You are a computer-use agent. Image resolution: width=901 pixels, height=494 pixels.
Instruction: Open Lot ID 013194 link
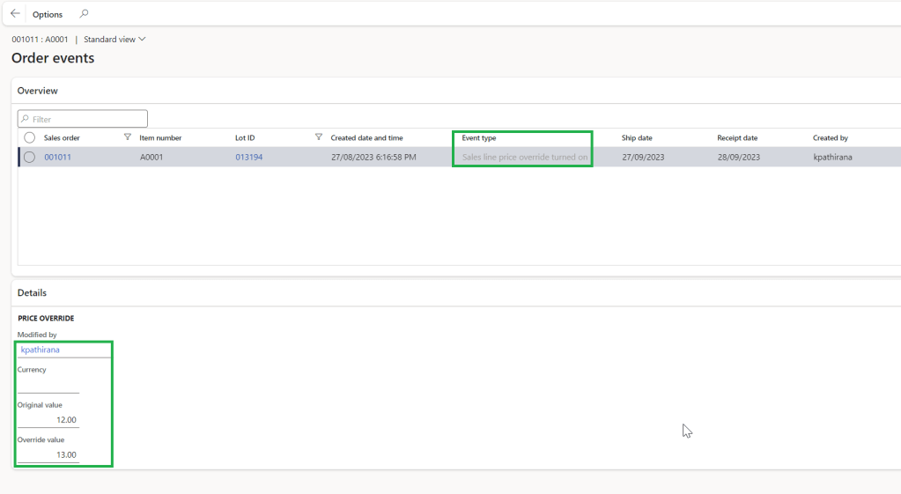click(x=248, y=158)
